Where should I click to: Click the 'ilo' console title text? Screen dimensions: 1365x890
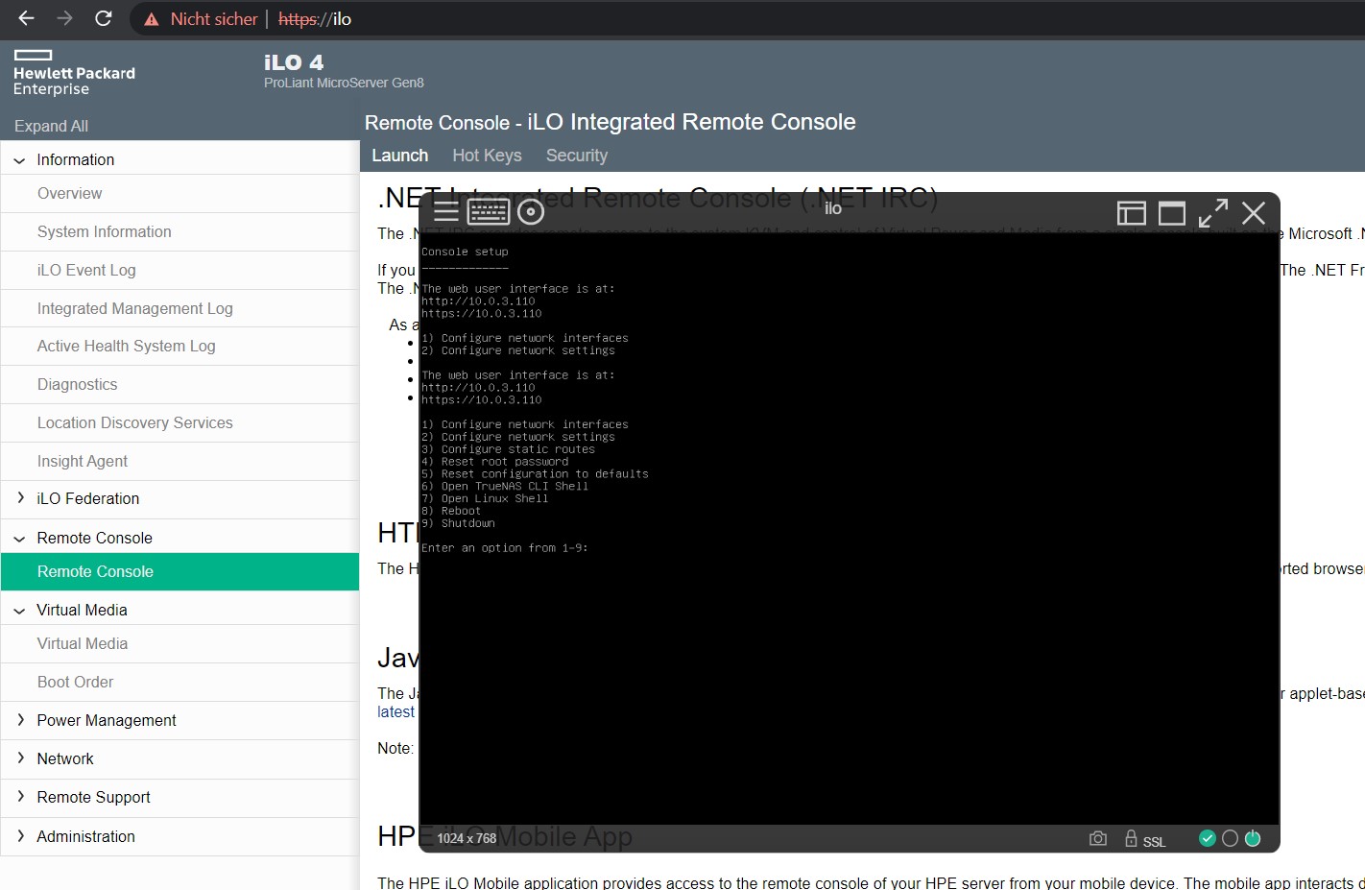click(x=833, y=208)
